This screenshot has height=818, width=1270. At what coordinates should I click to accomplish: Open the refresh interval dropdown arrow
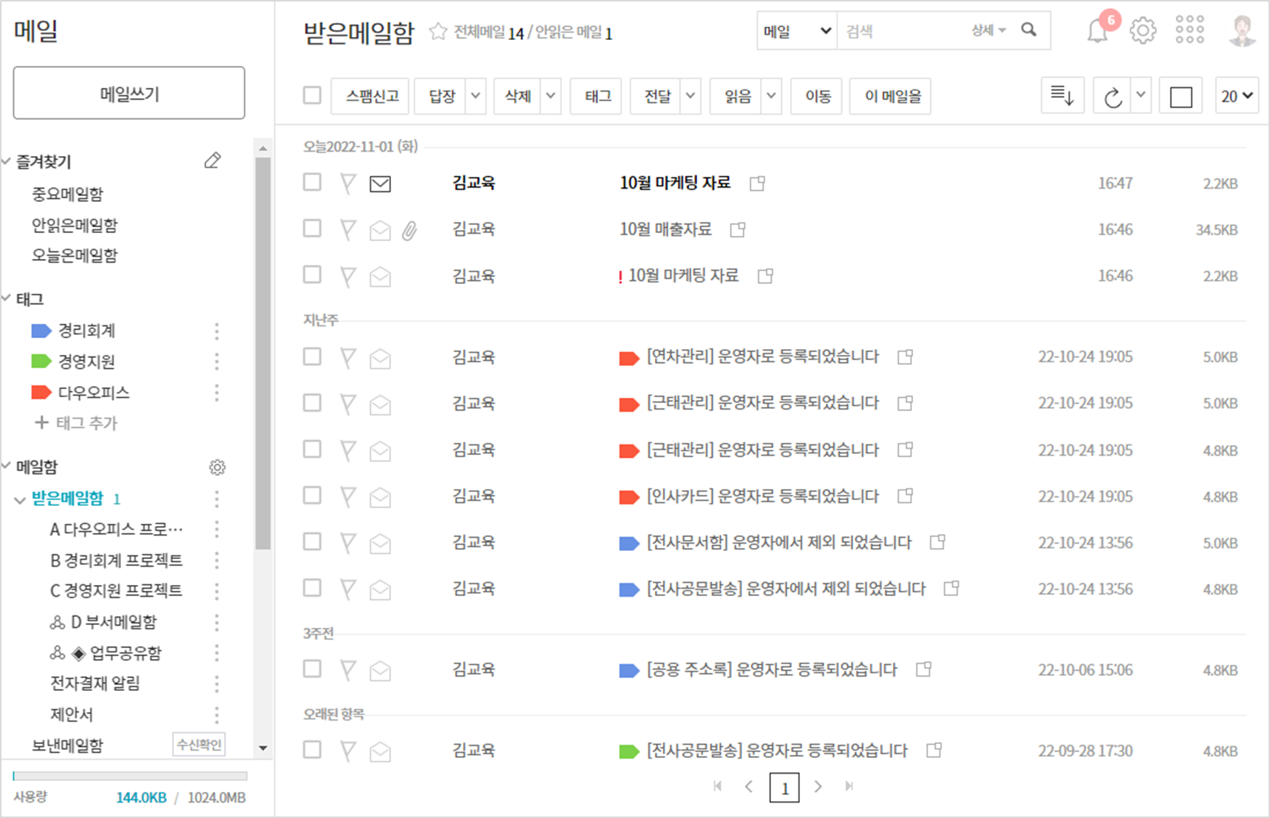1141,95
